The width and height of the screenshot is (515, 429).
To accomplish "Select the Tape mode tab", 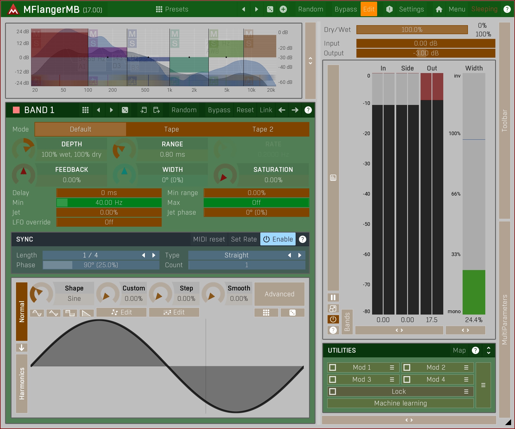I will tap(171, 129).
